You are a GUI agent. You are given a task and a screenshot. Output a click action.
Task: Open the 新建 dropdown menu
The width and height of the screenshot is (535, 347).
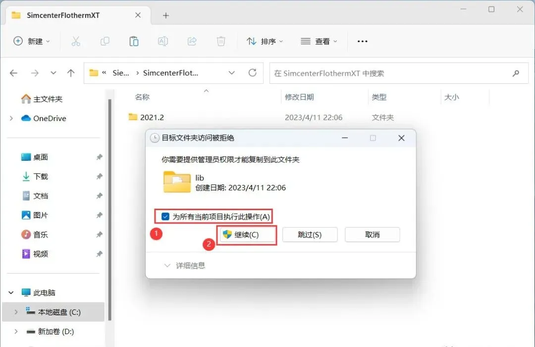(x=32, y=41)
